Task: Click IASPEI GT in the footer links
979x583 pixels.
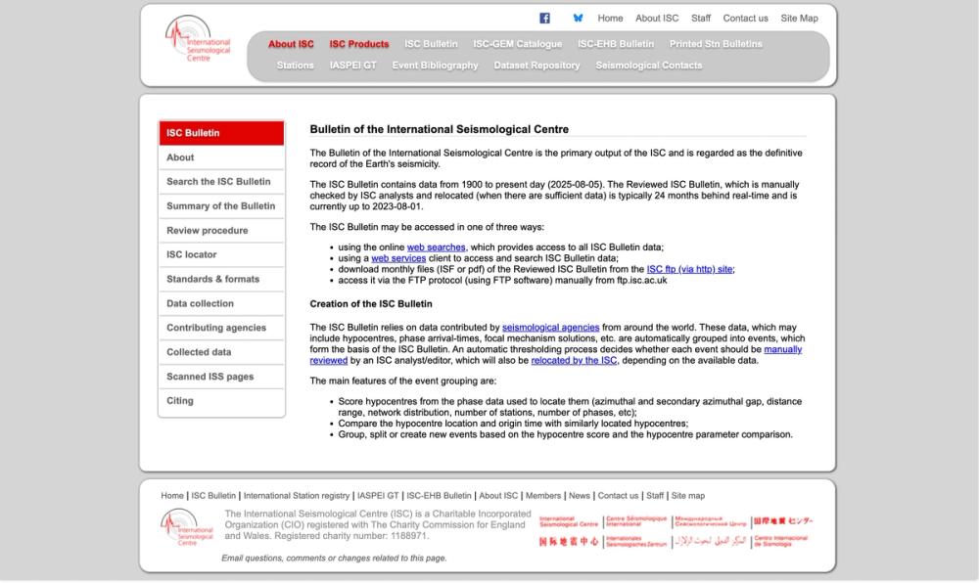Action: click(378, 496)
